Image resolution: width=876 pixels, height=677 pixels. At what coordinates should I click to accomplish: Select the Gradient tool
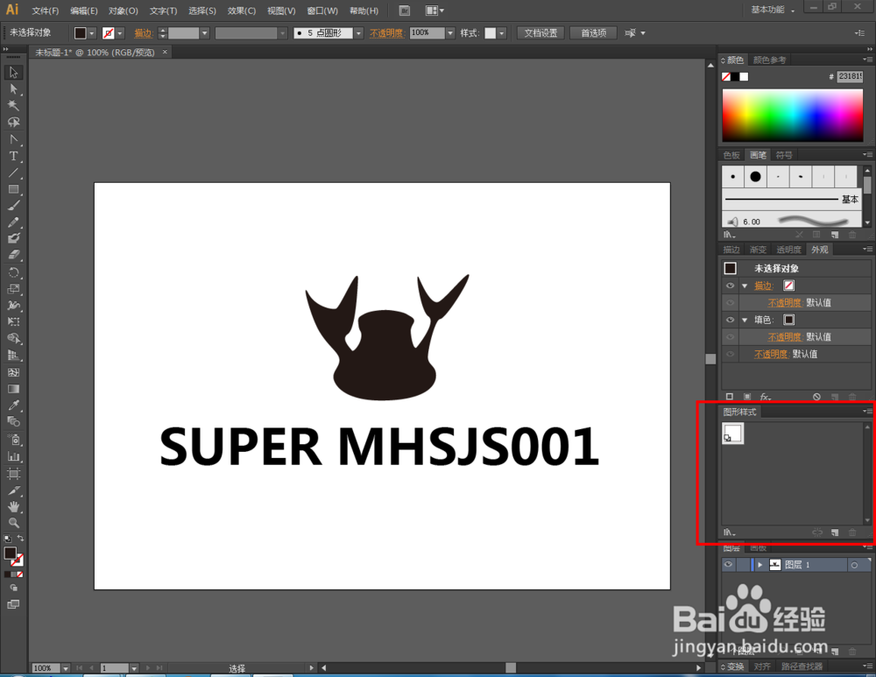click(13, 389)
